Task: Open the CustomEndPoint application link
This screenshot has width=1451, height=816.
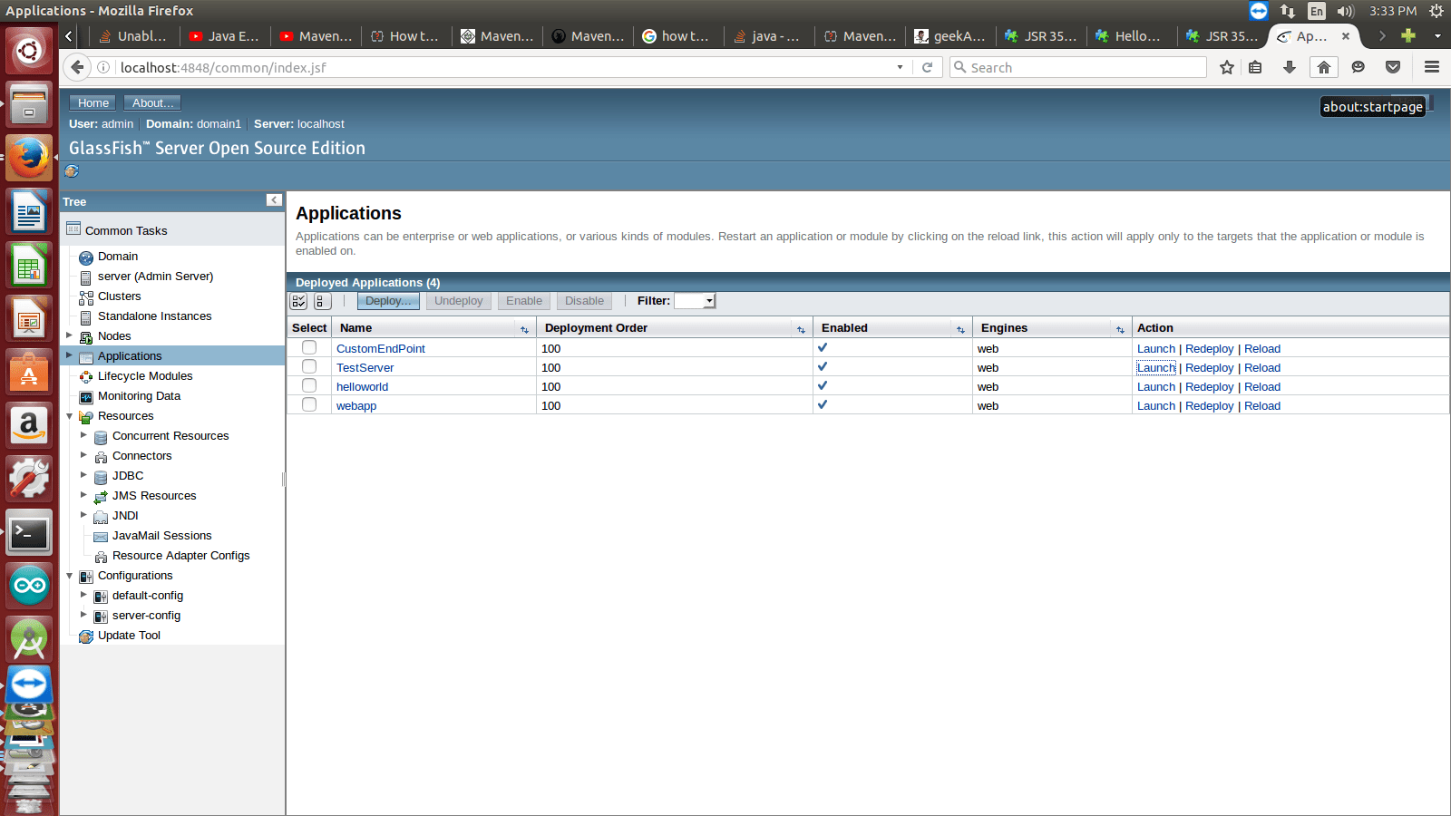Action: coord(381,348)
